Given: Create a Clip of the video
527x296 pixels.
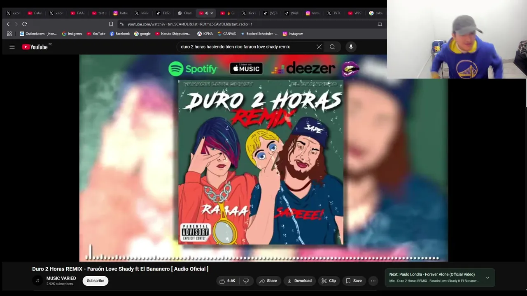Looking at the screenshot, I should point(329,281).
